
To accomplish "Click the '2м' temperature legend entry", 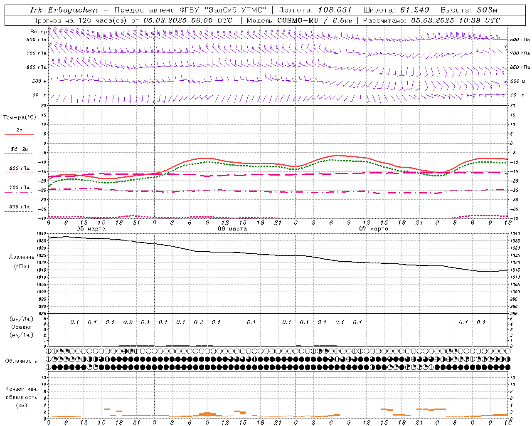I will click(20, 130).
